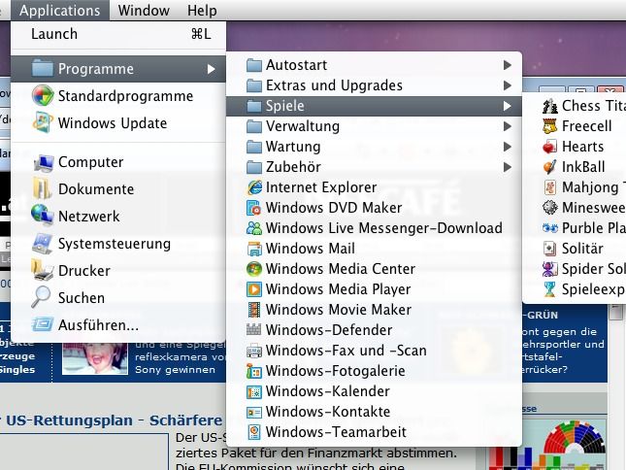
Task: Click the Windows Movie Maker icon
Action: (254, 310)
